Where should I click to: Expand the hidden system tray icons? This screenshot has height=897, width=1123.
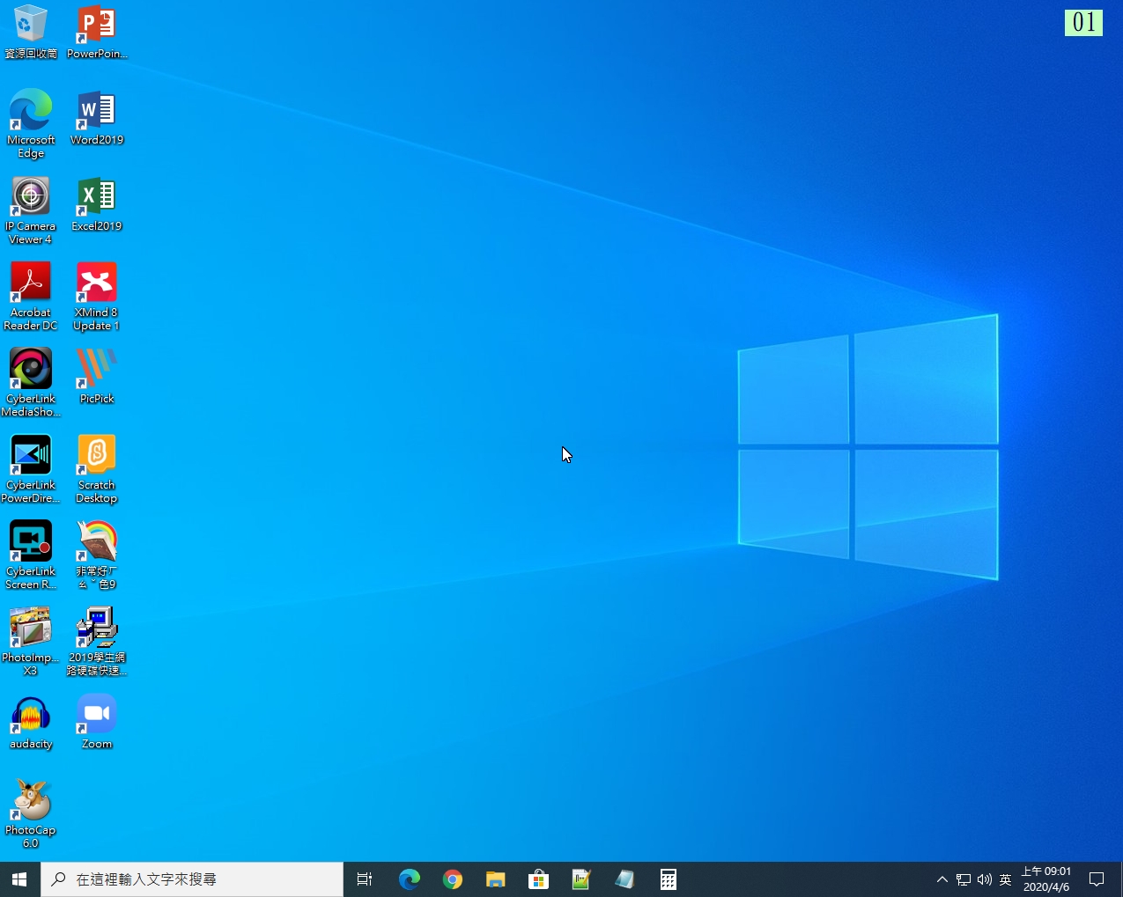pos(942,879)
